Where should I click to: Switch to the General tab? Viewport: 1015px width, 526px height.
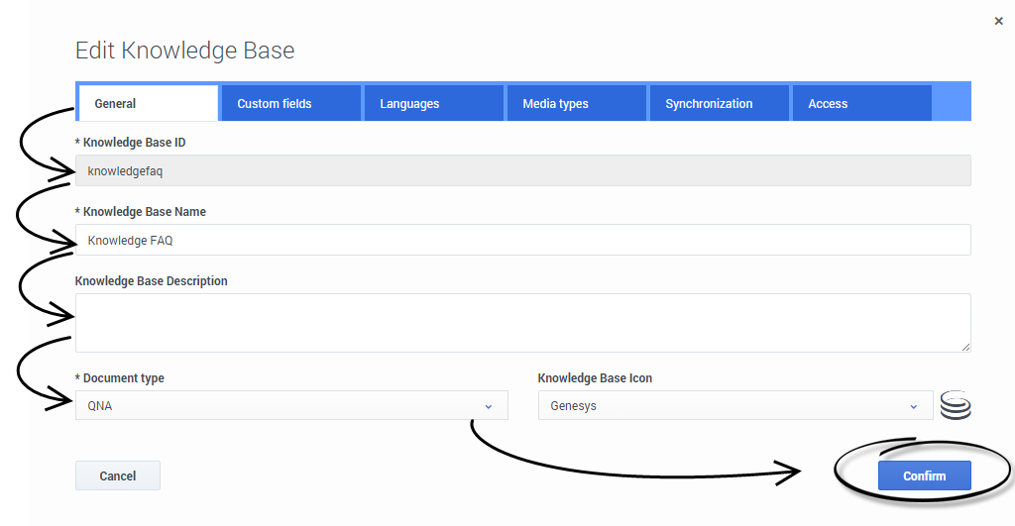point(147,103)
